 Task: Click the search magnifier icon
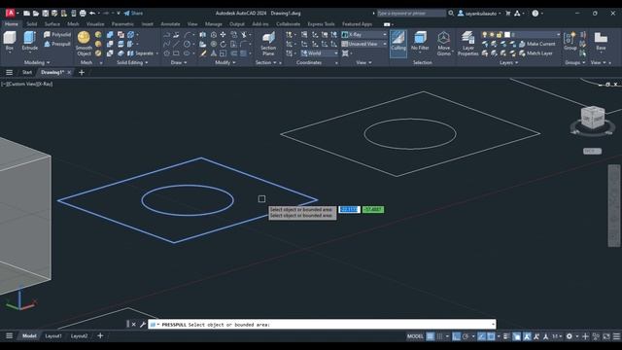coord(451,13)
